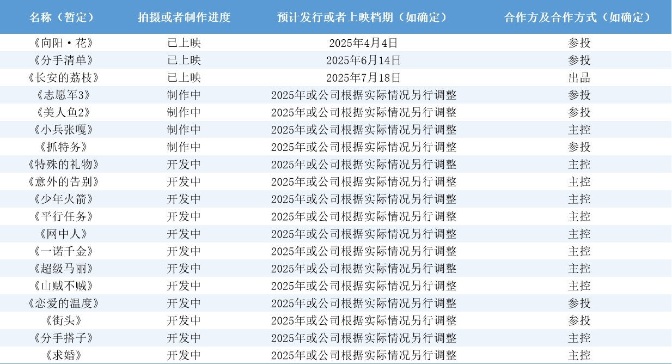This screenshot has height=364, width=672.
Task: Click the release schedule in 《志愿军3》 row
Action: point(363,95)
